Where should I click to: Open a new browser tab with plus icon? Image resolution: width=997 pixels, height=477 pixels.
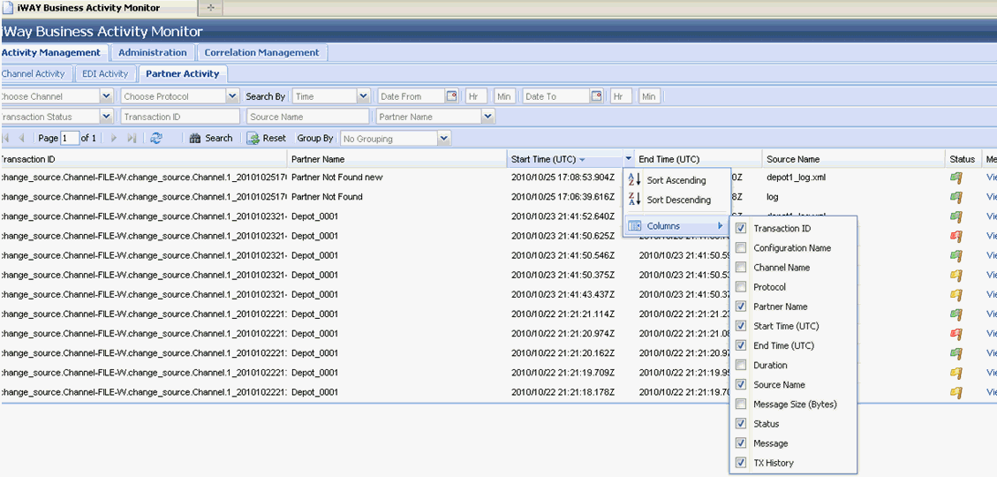[x=210, y=8]
